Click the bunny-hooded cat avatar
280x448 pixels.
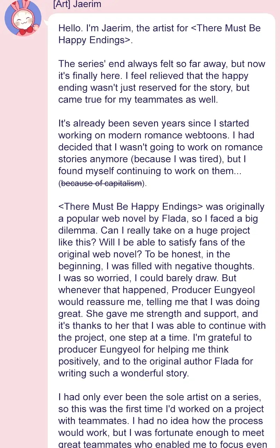[23, 18]
